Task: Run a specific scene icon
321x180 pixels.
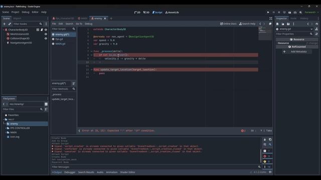Action: [295, 12]
